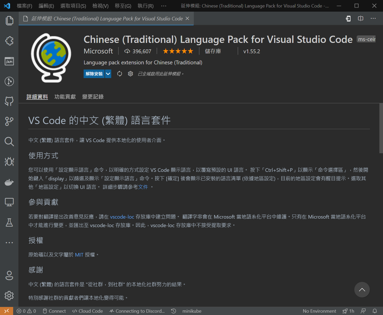
Task: Click the scroll-to-top arrow button
Action: click(x=362, y=290)
